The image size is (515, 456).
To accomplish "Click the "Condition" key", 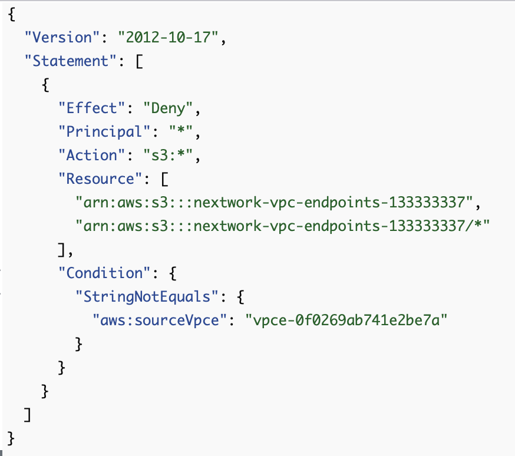I will (x=104, y=273).
